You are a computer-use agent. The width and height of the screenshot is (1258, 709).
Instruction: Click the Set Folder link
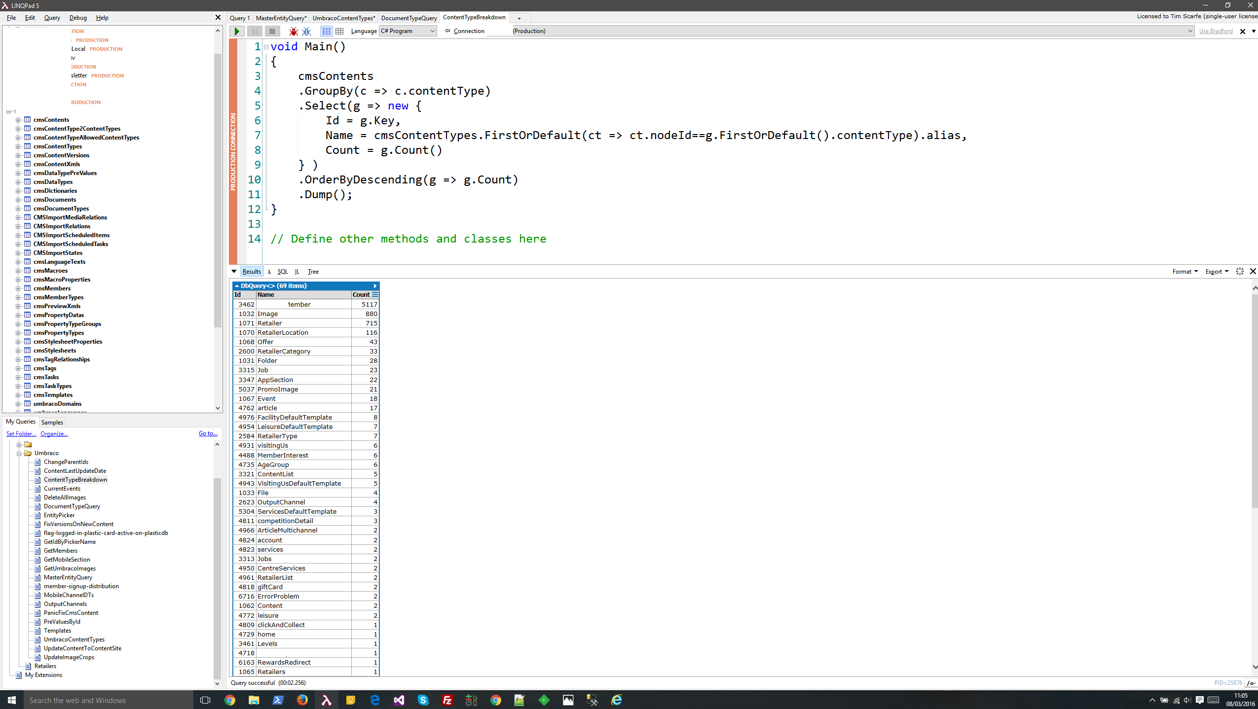pyautogui.click(x=21, y=434)
